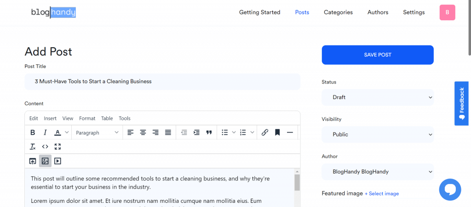Open the Visibility dropdown showing Public
The image size is (471, 207).
pyautogui.click(x=378, y=134)
